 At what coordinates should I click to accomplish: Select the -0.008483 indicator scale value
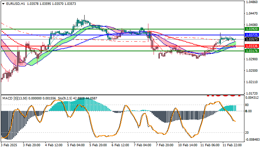(x=252, y=140)
